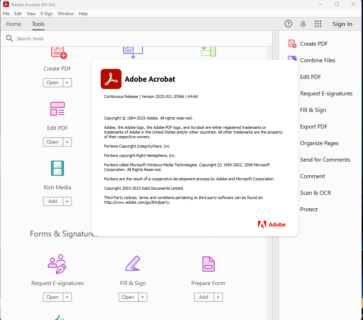Open the Edit menu

click(18, 14)
